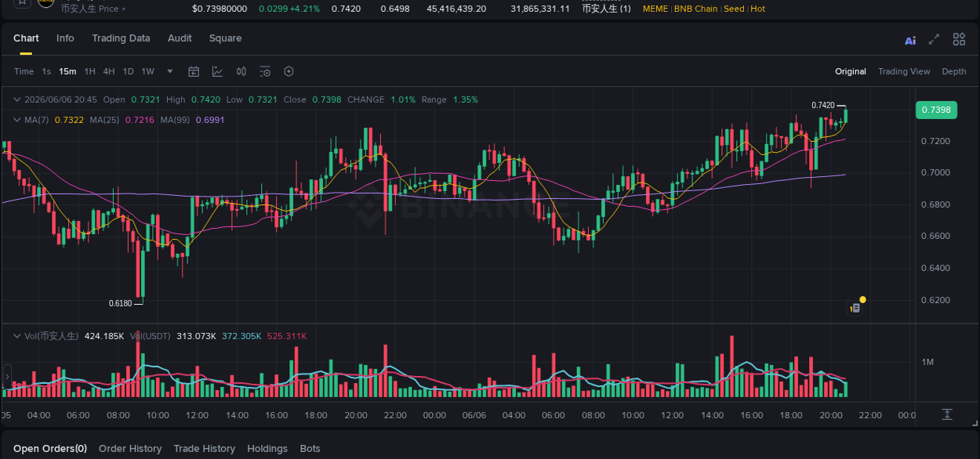Open the 币安人生 Price link
This screenshot has width=980, height=459.
click(x=92, y=9)
